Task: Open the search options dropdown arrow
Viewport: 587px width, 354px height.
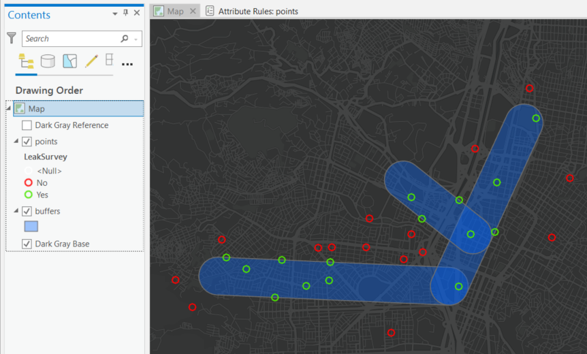Action: coord(136,39)
